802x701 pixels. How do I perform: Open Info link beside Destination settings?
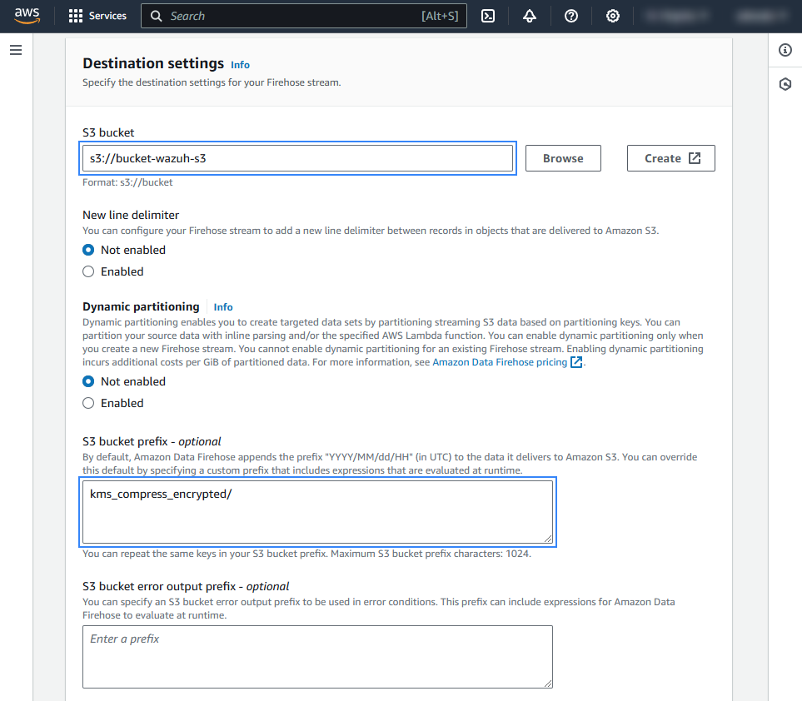240,64
